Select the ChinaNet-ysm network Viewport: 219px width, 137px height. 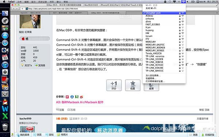click(164, 13)
